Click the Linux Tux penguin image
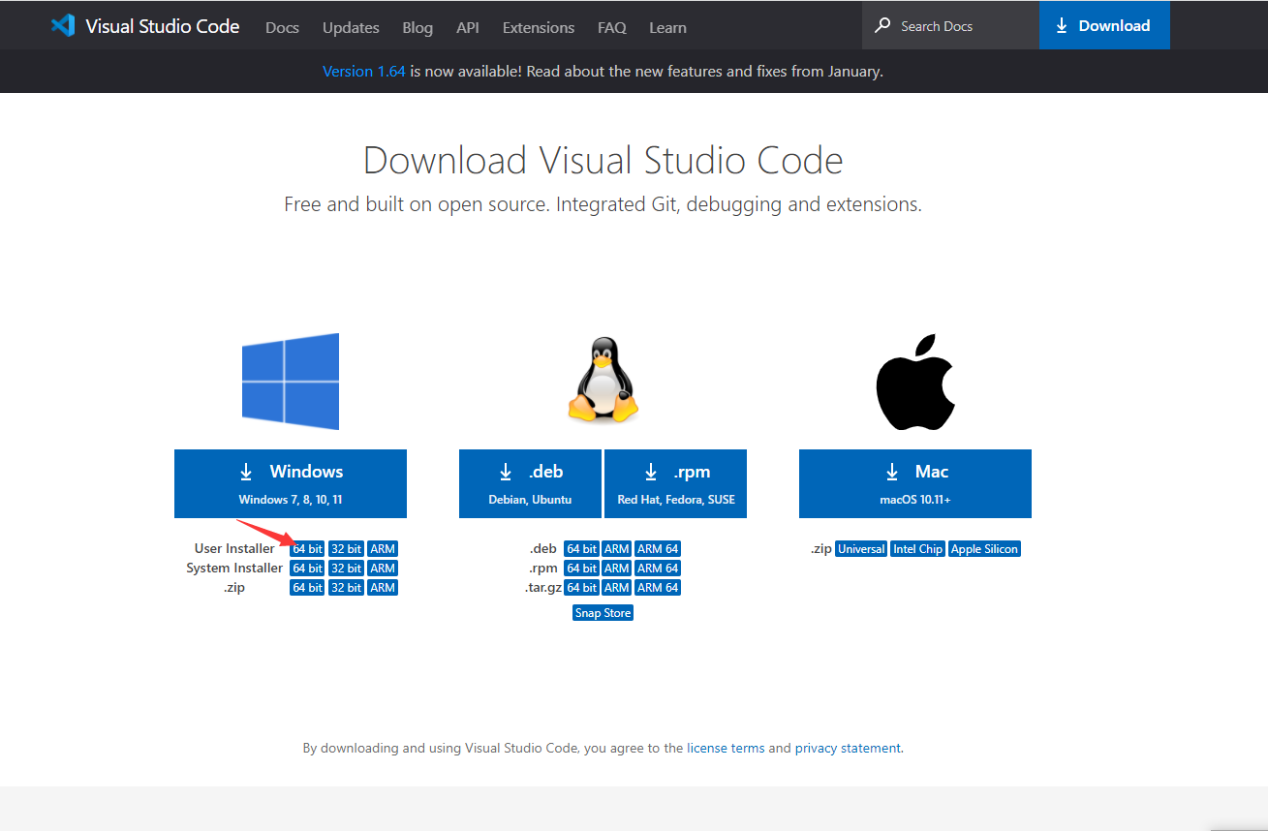The height and width of the screenshot is (831, 1268). pos(603,380)
